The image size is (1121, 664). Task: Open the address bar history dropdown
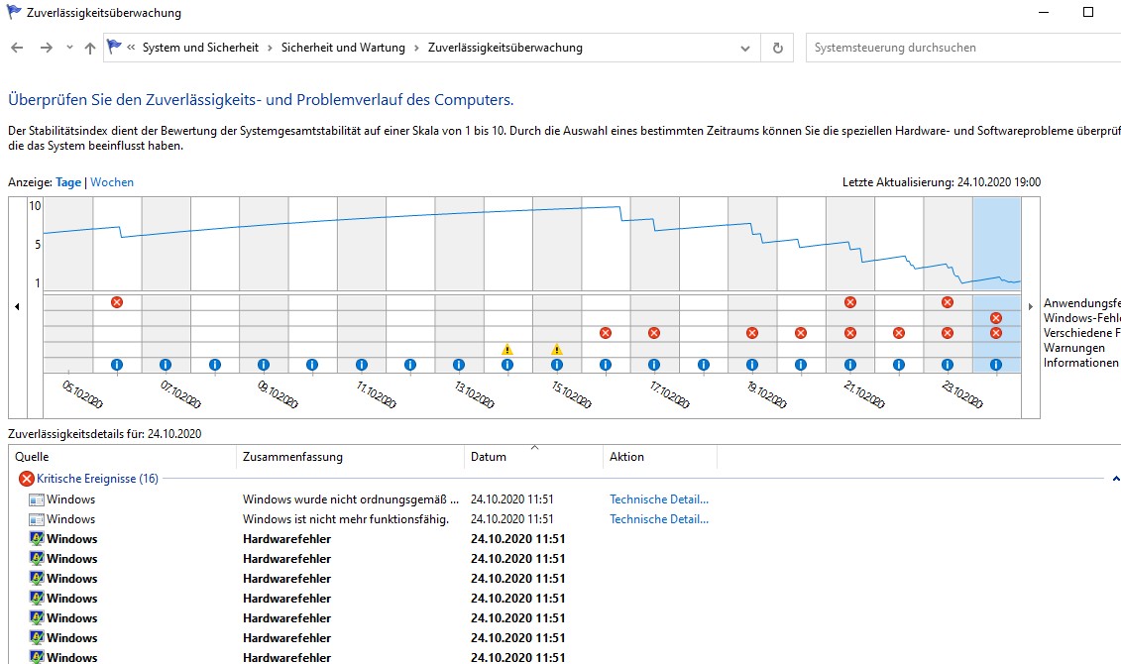[745, 48]
